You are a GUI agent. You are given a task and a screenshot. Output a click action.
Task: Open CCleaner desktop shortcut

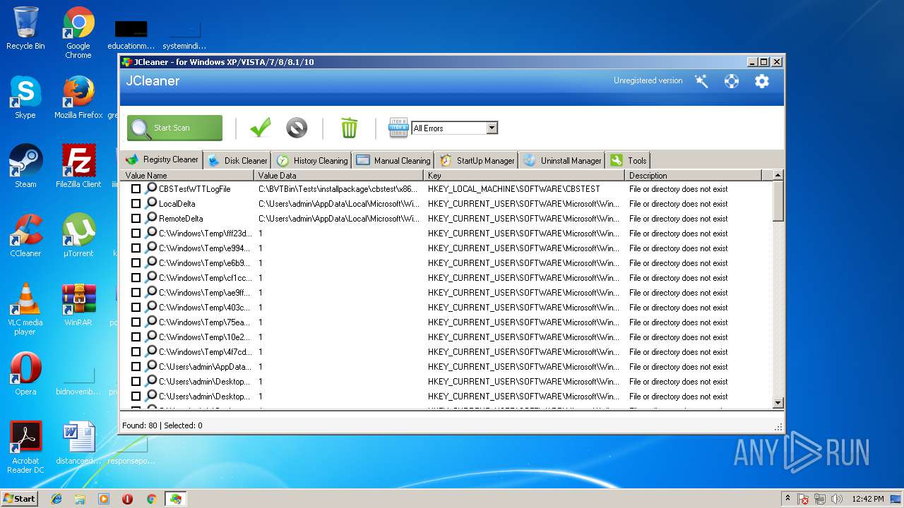click(25, 236)
